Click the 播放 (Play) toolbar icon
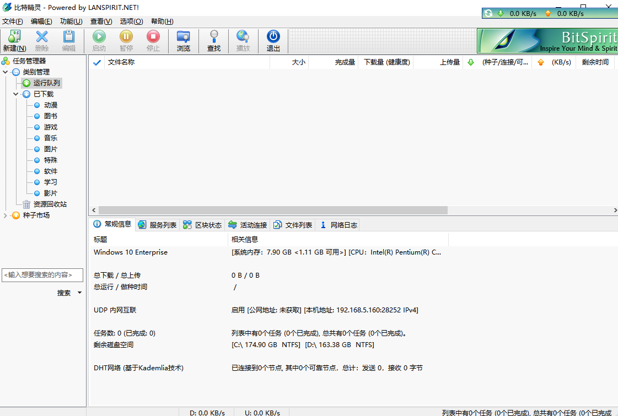 pos(243,40)
